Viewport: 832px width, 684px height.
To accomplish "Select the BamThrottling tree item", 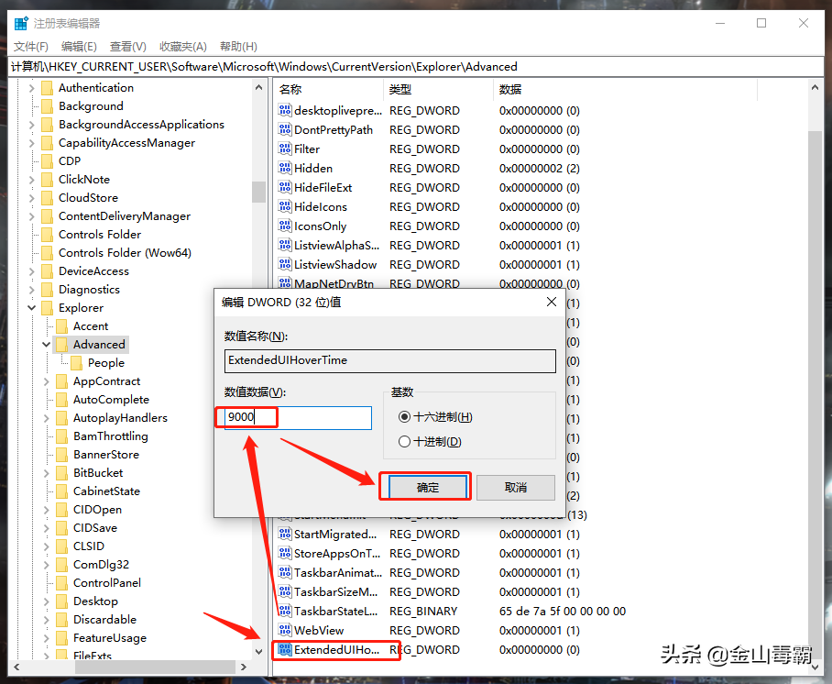I will pos(110,436).
